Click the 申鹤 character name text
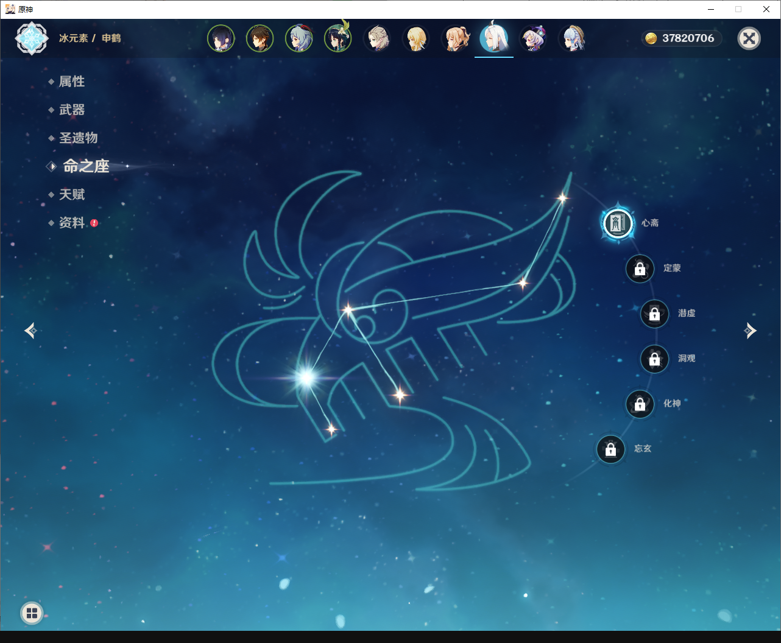The height and width of the screenshot is (643, 781). [111, 38]
